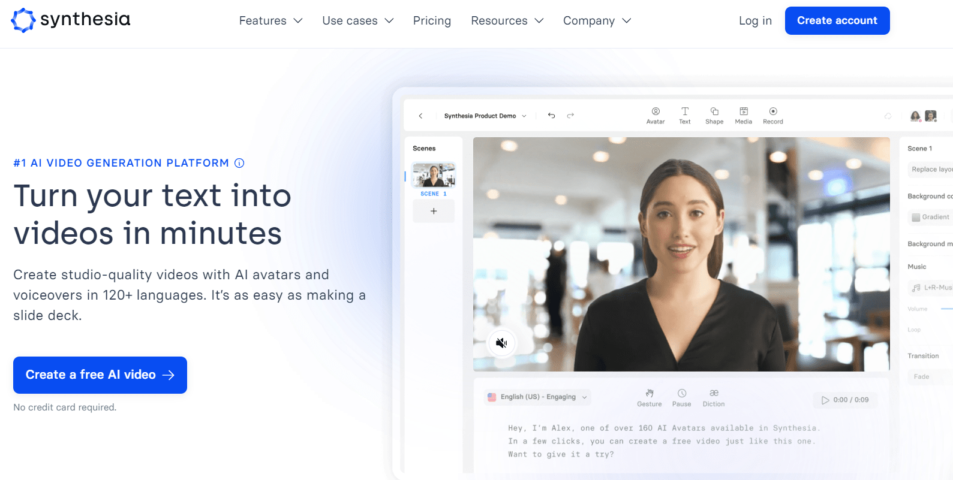
Task: Expand the Company menu
Action: [597, 20]
